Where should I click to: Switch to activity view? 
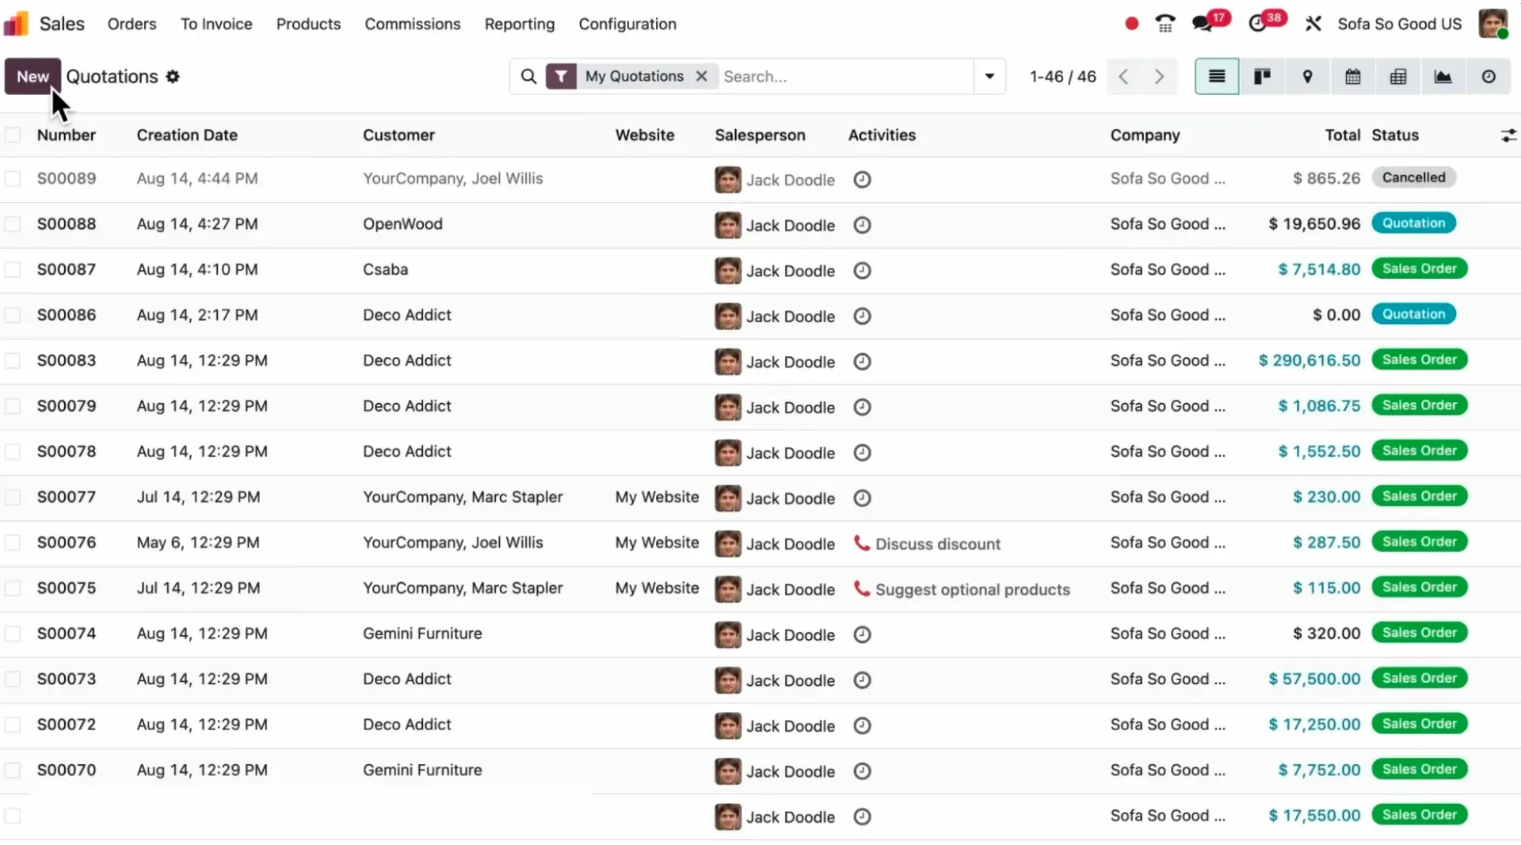pyautogui.click(x=1489, y=77)
